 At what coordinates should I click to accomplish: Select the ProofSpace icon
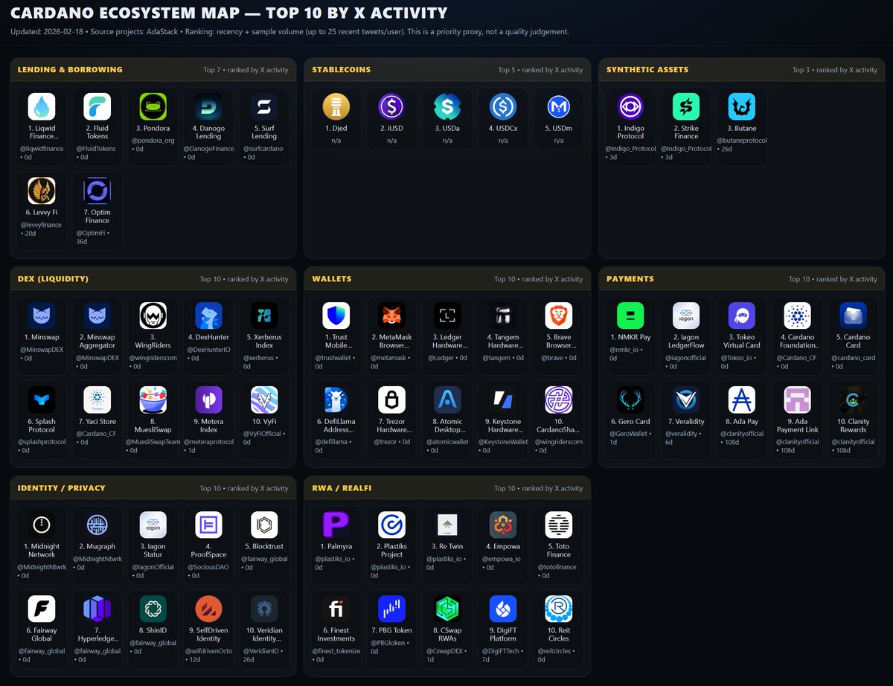208,525
